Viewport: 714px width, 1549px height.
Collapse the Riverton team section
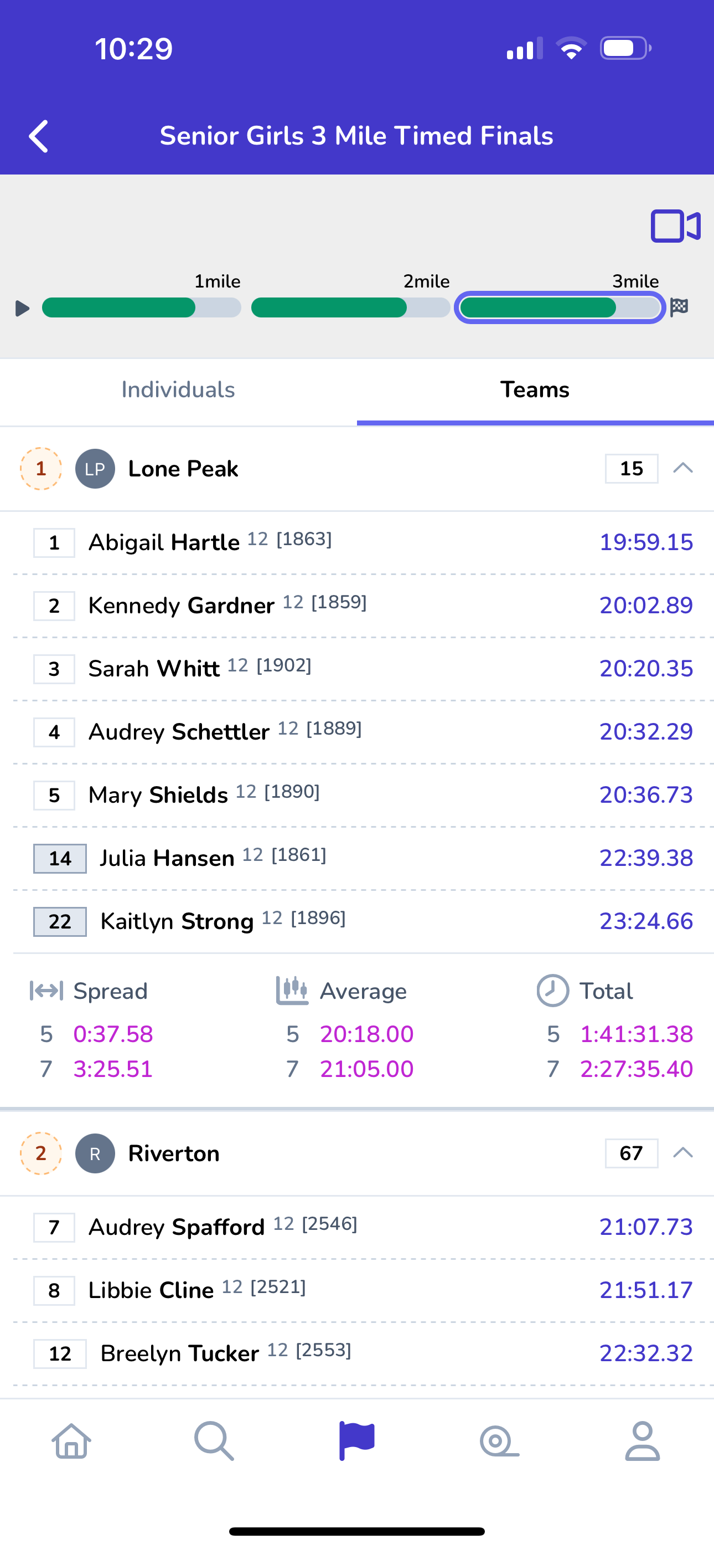[x=684, y=1153]
